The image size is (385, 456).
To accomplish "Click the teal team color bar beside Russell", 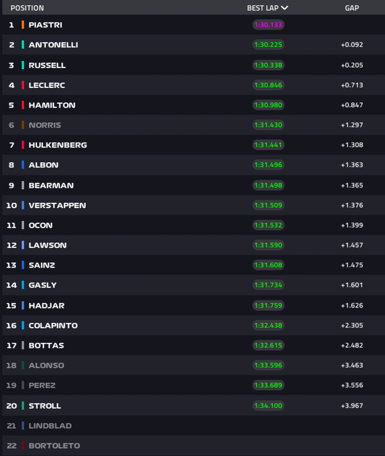I will click(x=23, y=65).
